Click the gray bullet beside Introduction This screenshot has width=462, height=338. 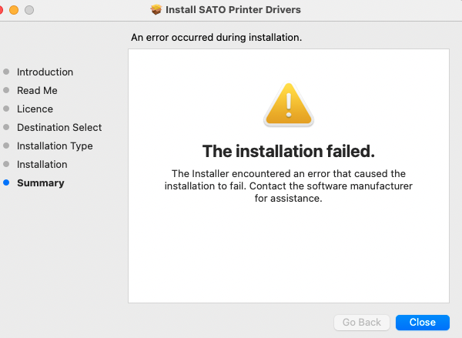[7, 72]
